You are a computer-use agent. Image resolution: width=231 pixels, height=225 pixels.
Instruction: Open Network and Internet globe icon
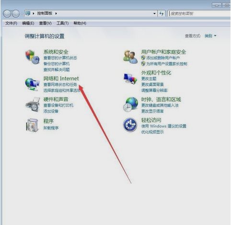pyautogui.click(x=32, y=84)
